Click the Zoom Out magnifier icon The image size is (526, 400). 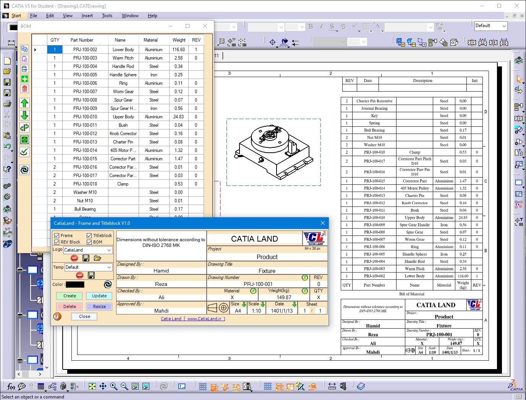tap(125, 386)
